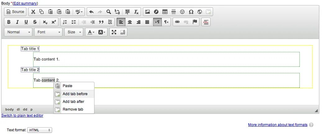Open the background color picker
323x135 pixels.
(102, 32)
